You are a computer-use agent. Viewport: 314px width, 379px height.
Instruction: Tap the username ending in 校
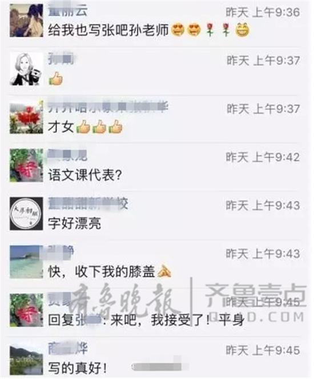88,204
